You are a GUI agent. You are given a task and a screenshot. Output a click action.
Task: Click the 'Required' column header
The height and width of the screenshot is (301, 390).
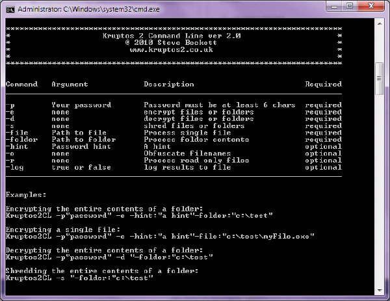click(323, 84)
